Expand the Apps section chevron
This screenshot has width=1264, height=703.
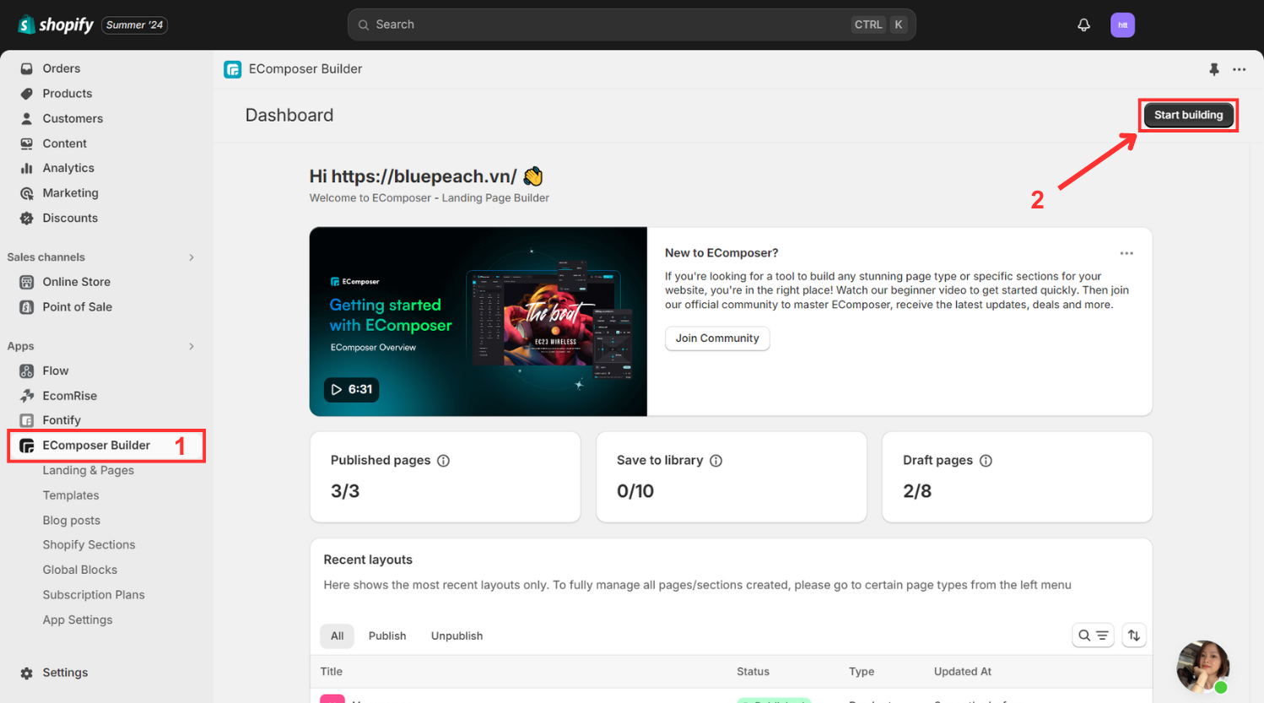point(192,346)
